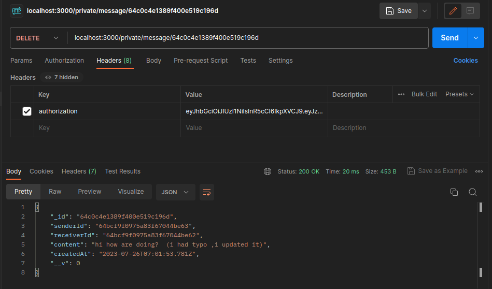Expand the Save options arrow
This screenshot has height=289, width=492.
coord(425,11)
